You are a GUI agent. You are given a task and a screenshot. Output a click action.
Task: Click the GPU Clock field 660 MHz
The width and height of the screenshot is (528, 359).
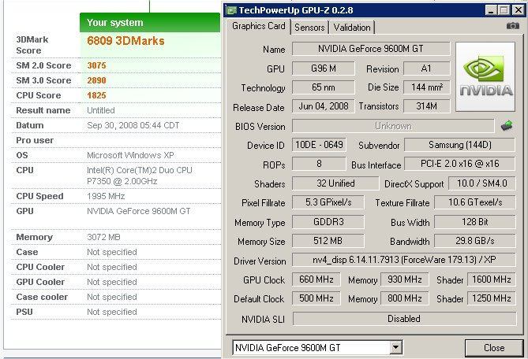pos(316,279)
